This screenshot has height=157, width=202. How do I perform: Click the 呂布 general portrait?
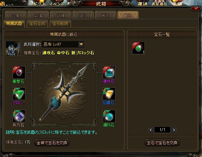[x=13, y=48]
